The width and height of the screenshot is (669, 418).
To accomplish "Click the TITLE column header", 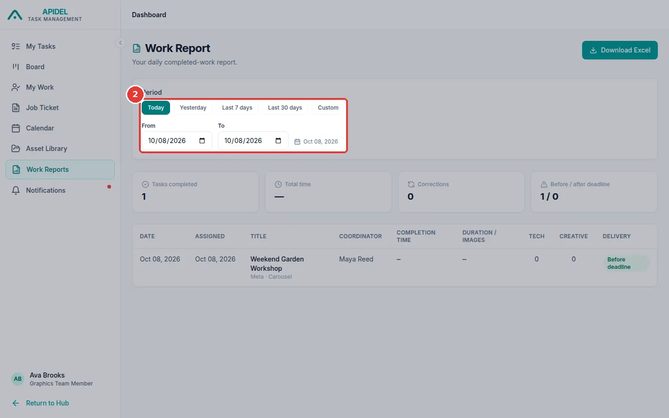I will click(x=258, y=236).
